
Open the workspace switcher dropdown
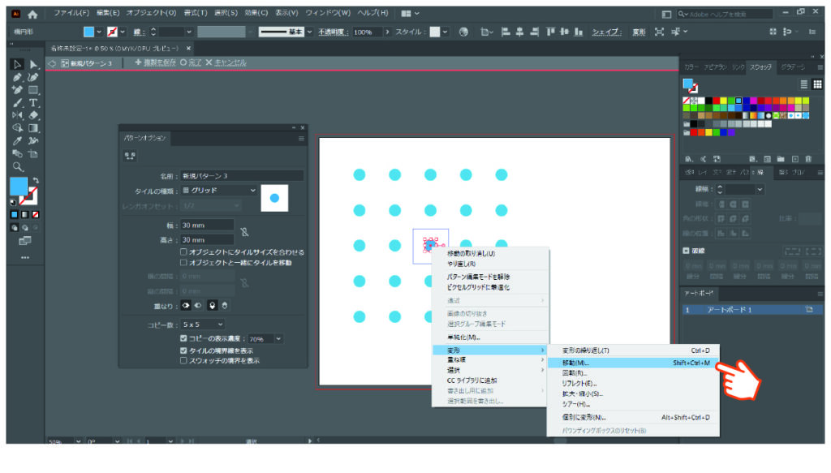click(x=410, y=13)
